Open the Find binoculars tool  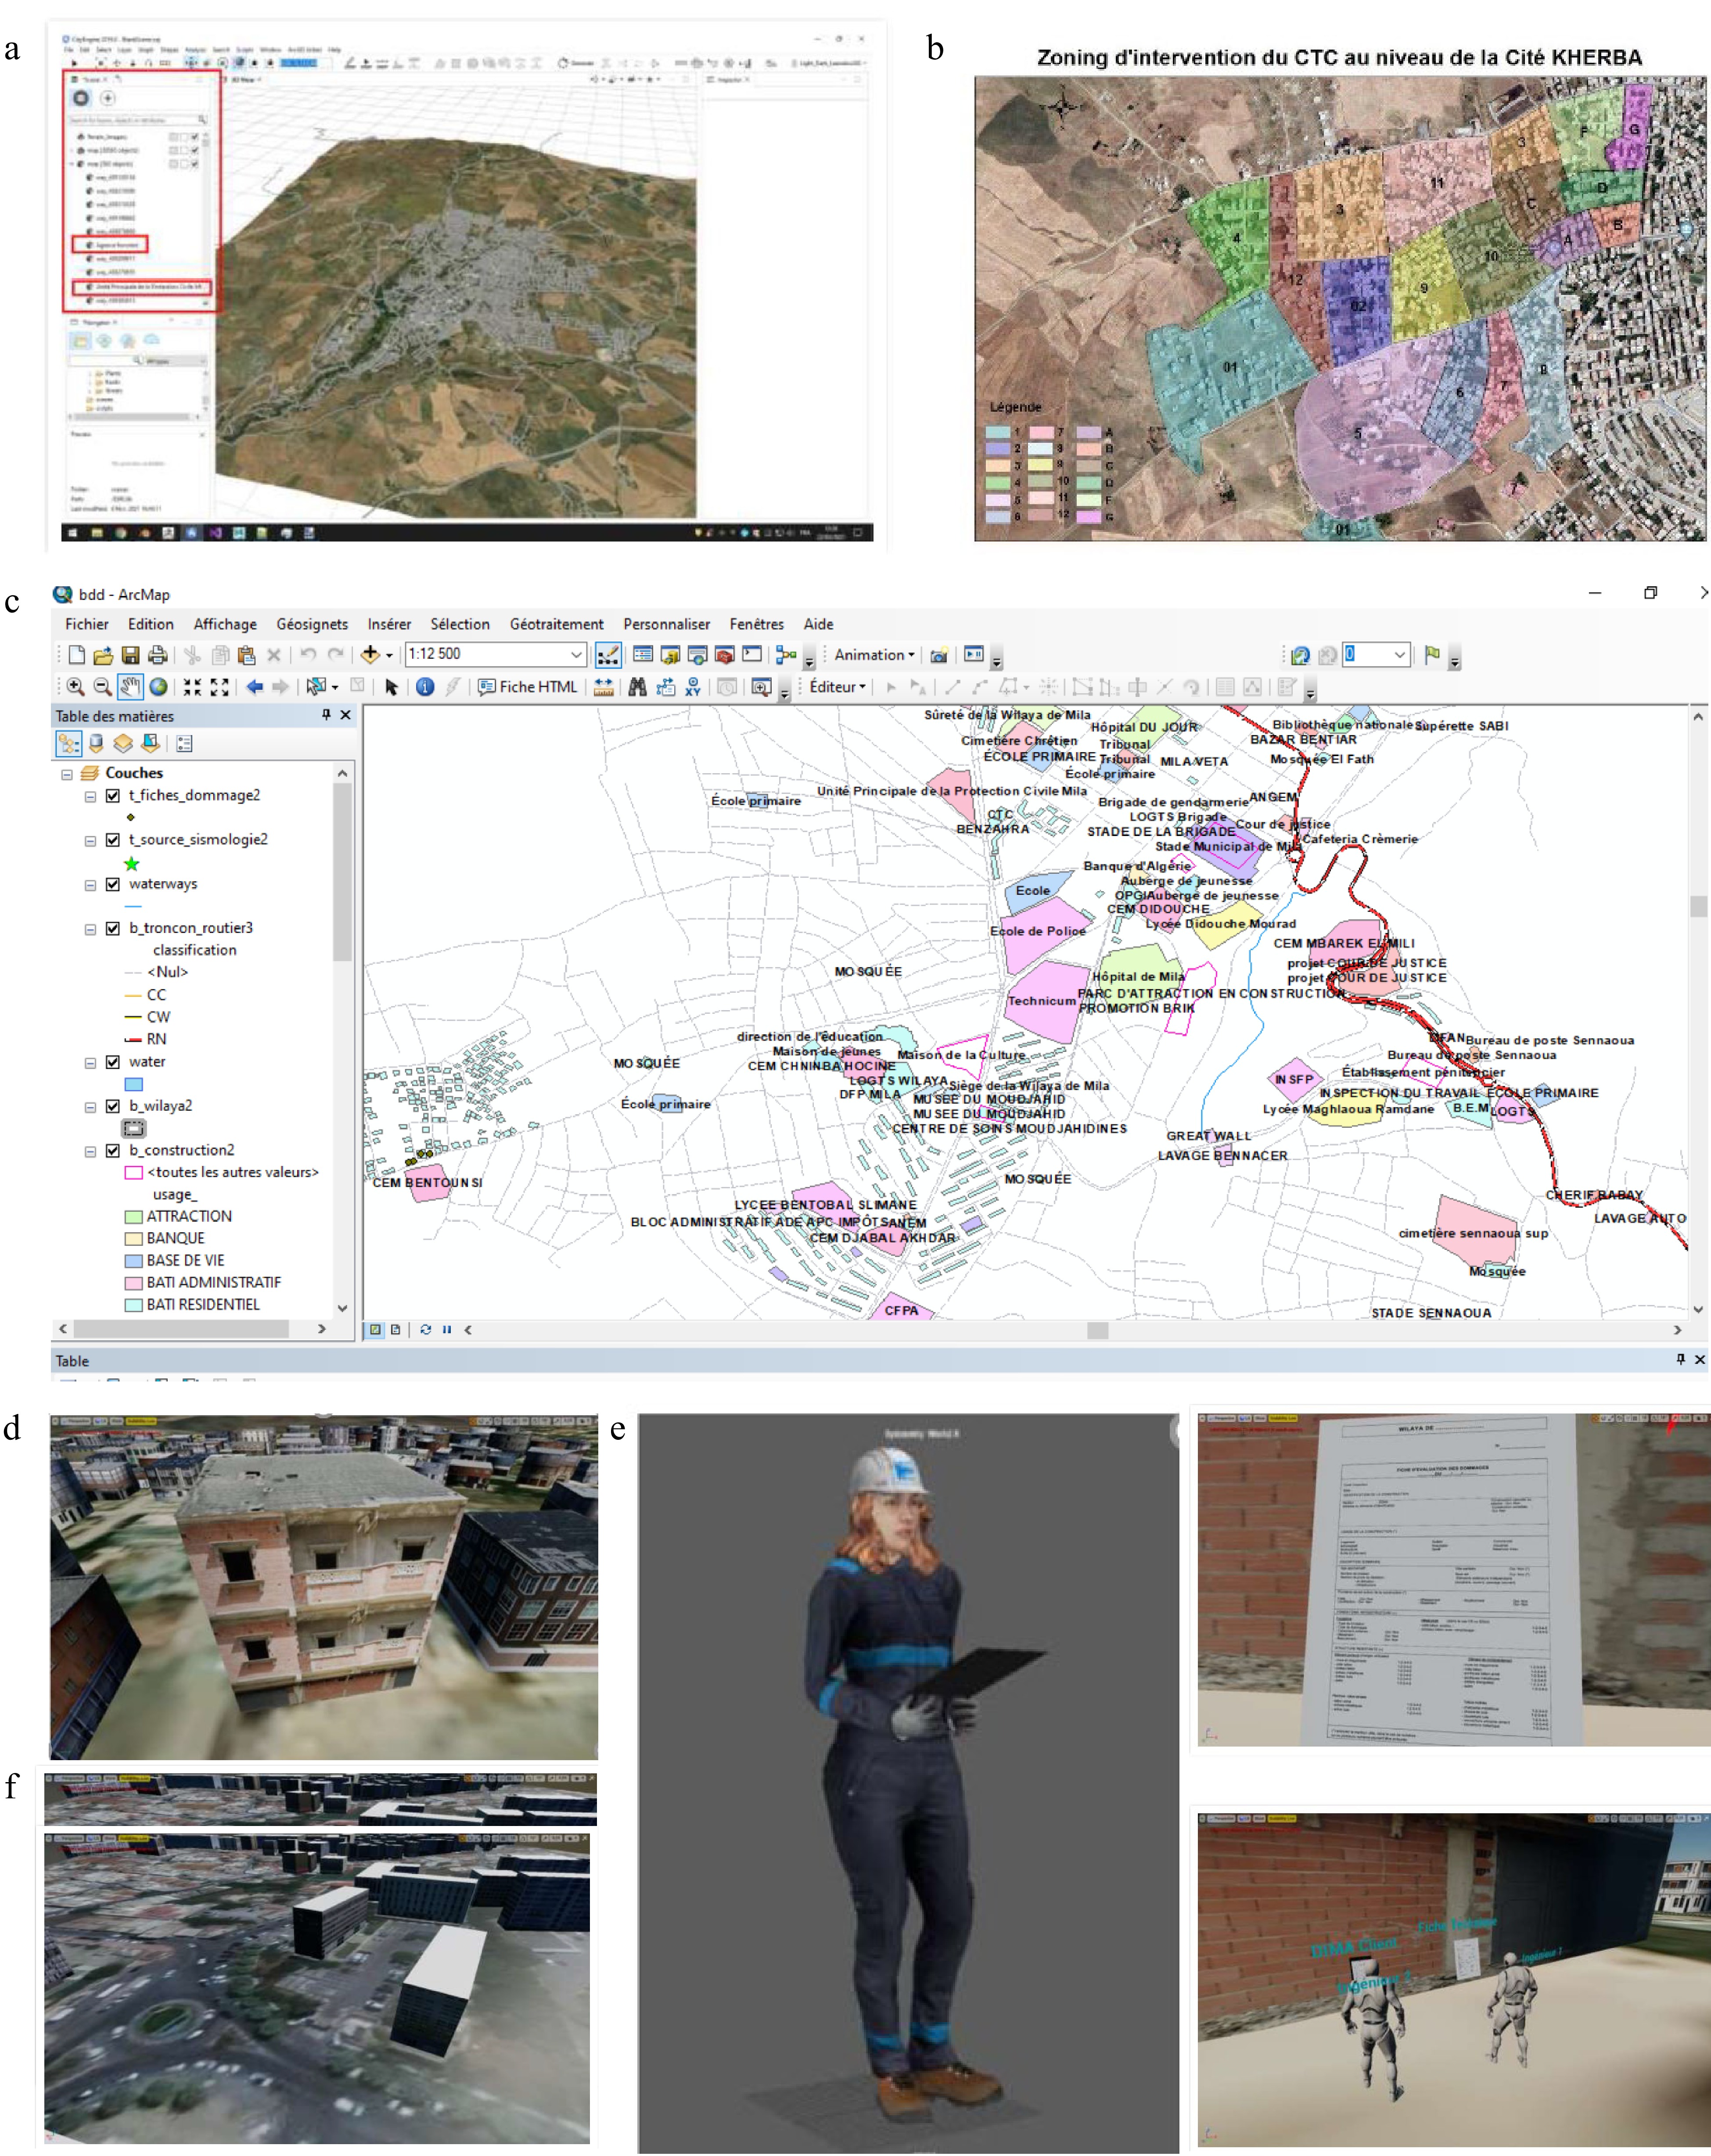click(637, 686)
